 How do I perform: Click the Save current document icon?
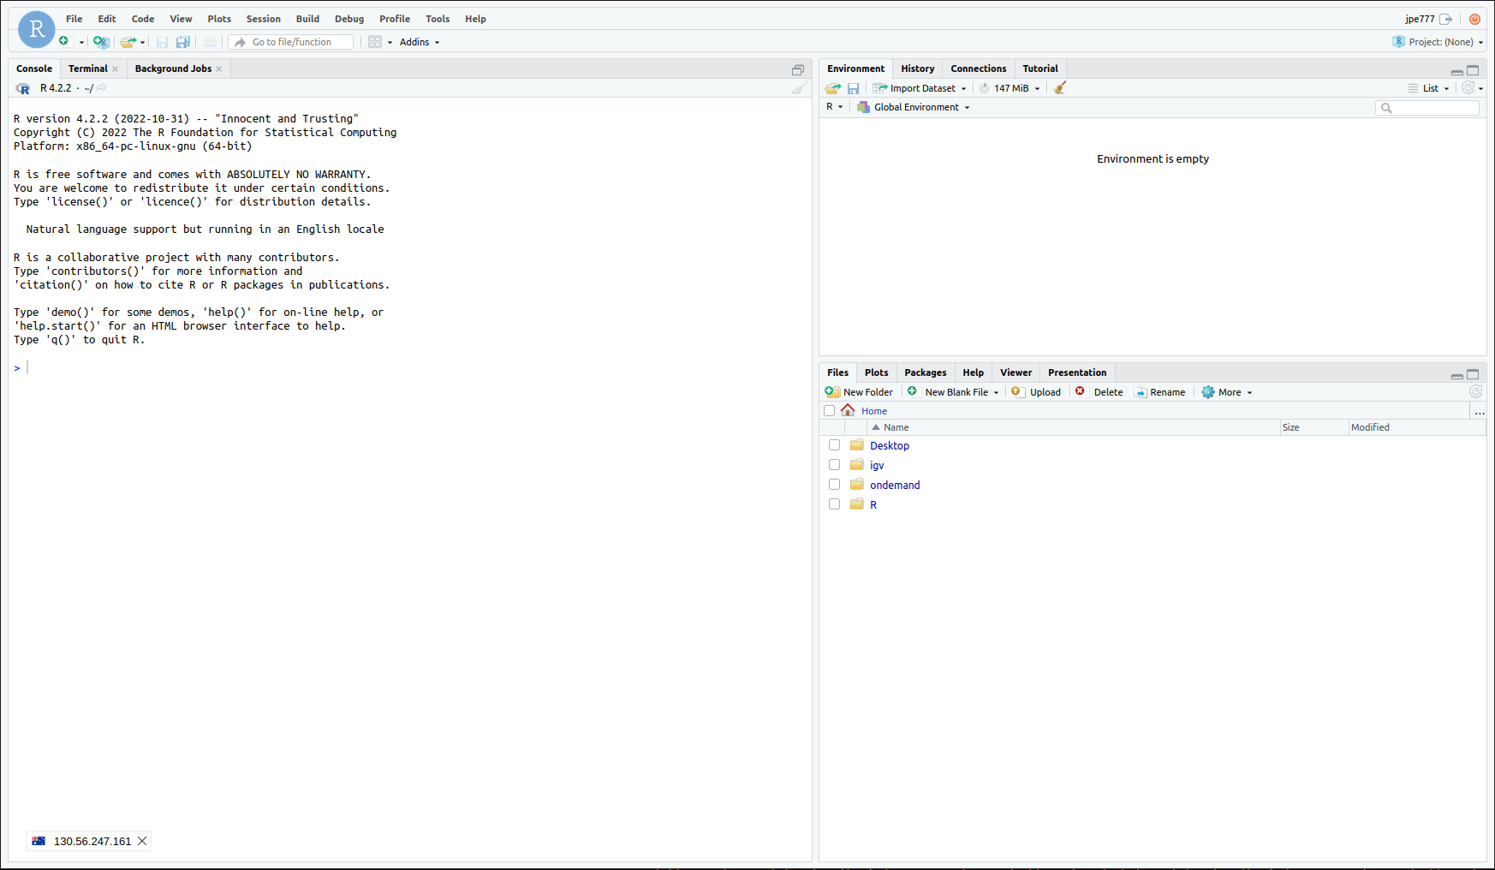click(162, 42)
